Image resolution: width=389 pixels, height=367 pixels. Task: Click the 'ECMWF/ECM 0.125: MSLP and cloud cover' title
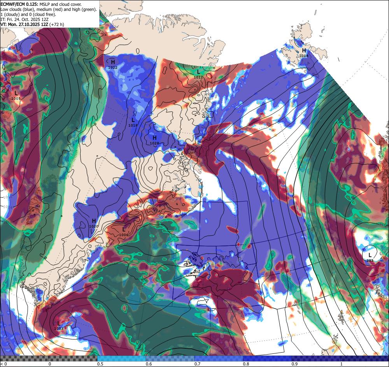tap(41, 4)
